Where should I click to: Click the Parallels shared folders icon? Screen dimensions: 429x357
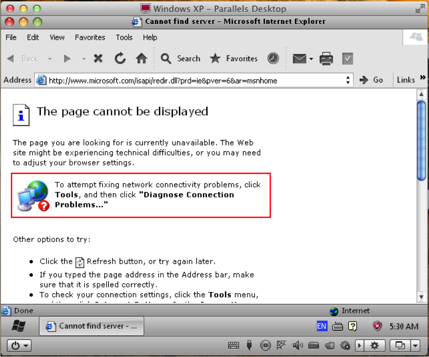tap(330, 346)
